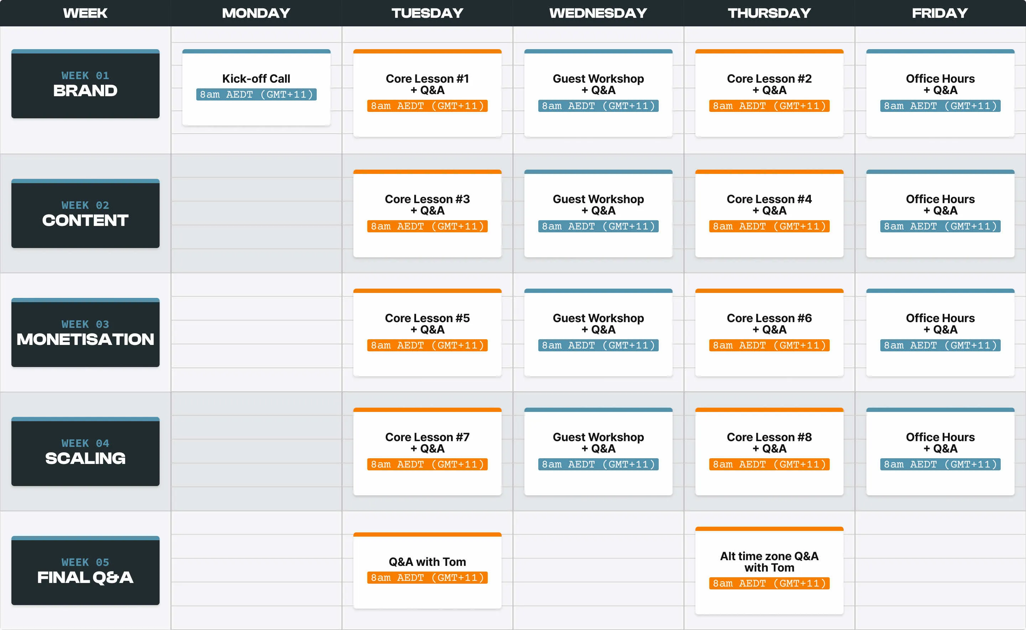Click the Thursday column header

pos(769,13)
